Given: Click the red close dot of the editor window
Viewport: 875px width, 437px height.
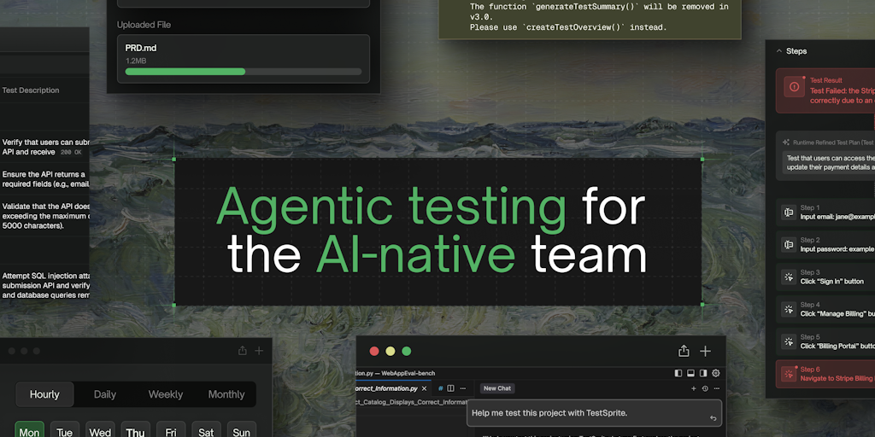Looking at the screenshot, I should [x=374, y=351].
